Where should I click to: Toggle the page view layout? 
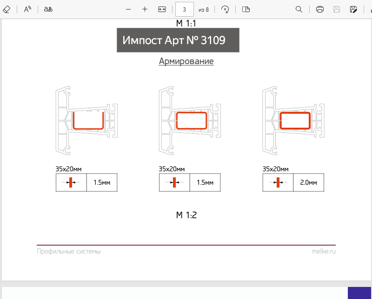(246, 9)
